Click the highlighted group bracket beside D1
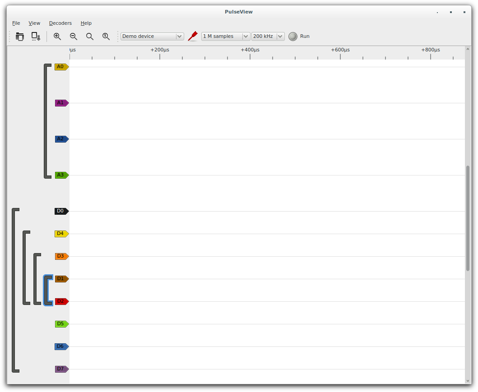 click(x=46, y=290)
